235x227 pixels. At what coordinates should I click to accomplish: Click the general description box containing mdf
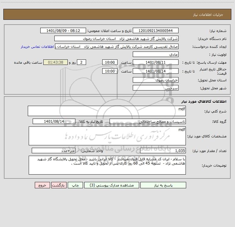point(107,111)
